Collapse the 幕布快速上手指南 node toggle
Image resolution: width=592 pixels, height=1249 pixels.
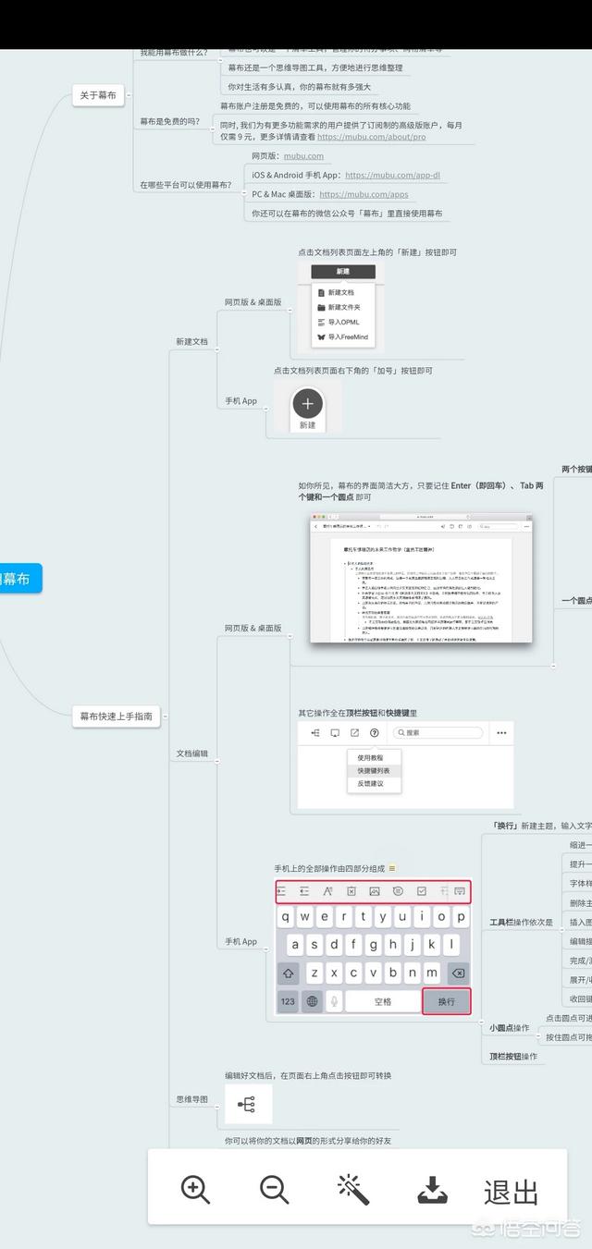click(x=166, y=716)
